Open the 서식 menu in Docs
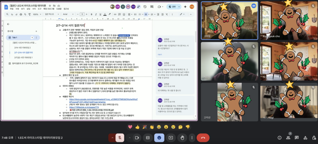 coord(34,9)
